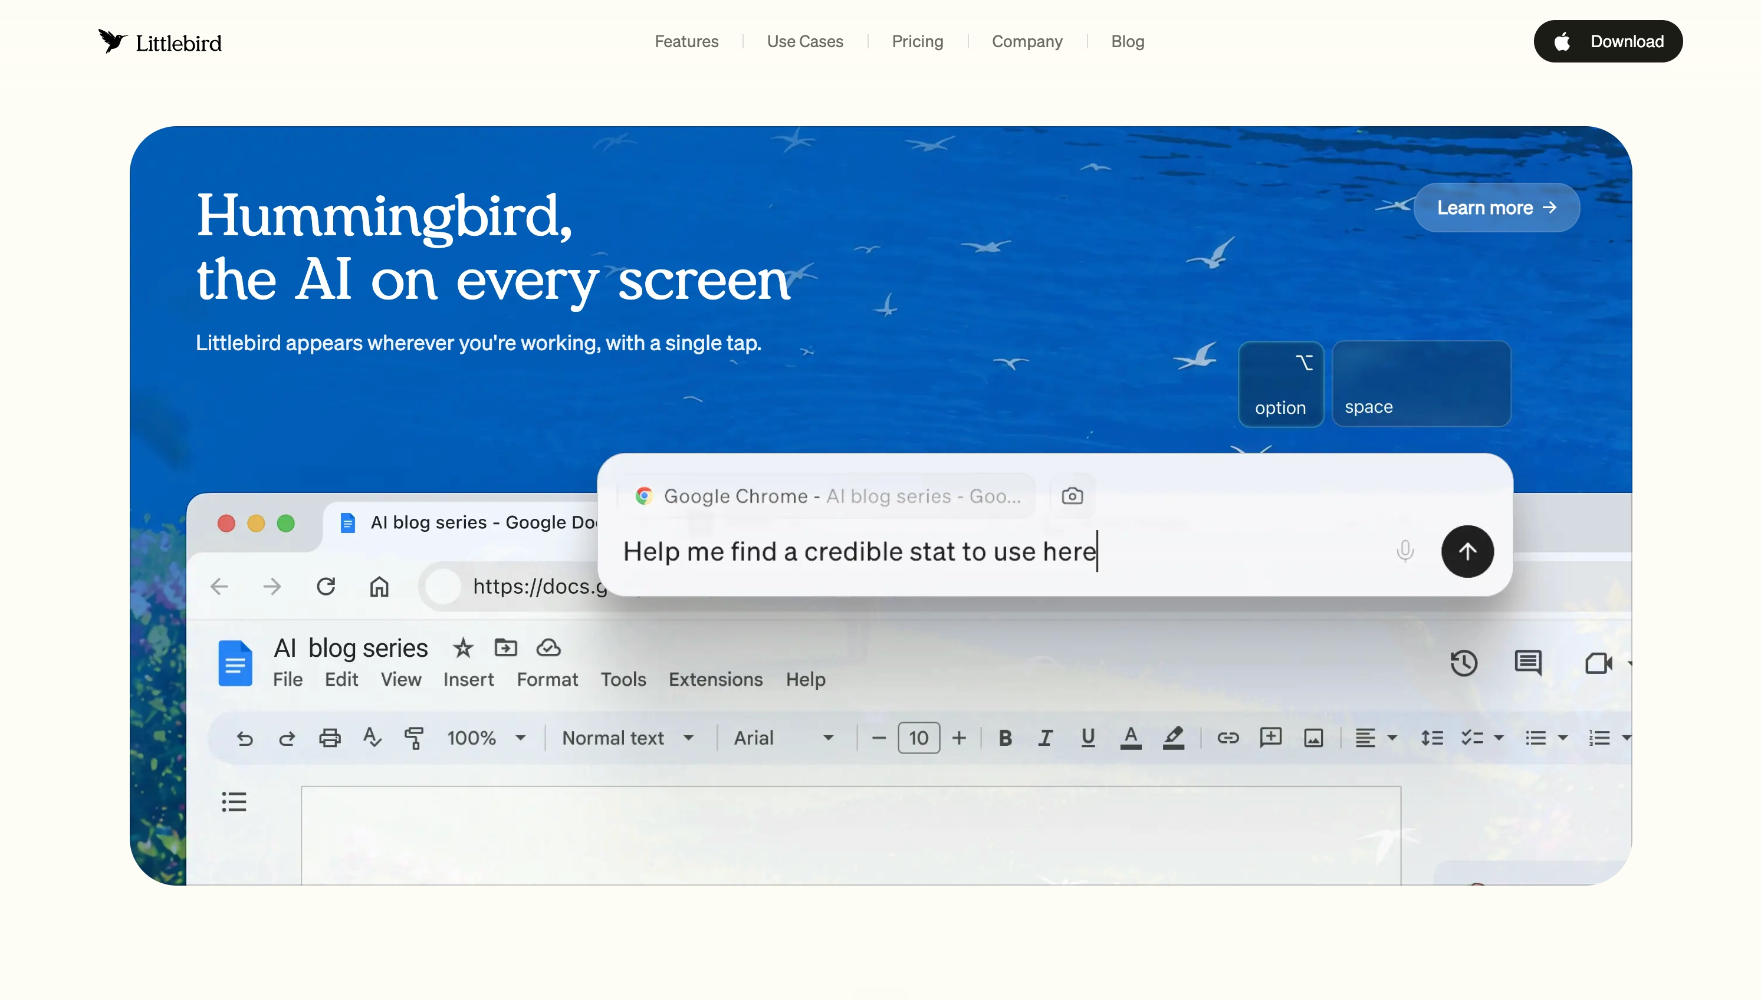Click the browser forward arrow
The image size is (1761, 1000).
tap(272, 587)
